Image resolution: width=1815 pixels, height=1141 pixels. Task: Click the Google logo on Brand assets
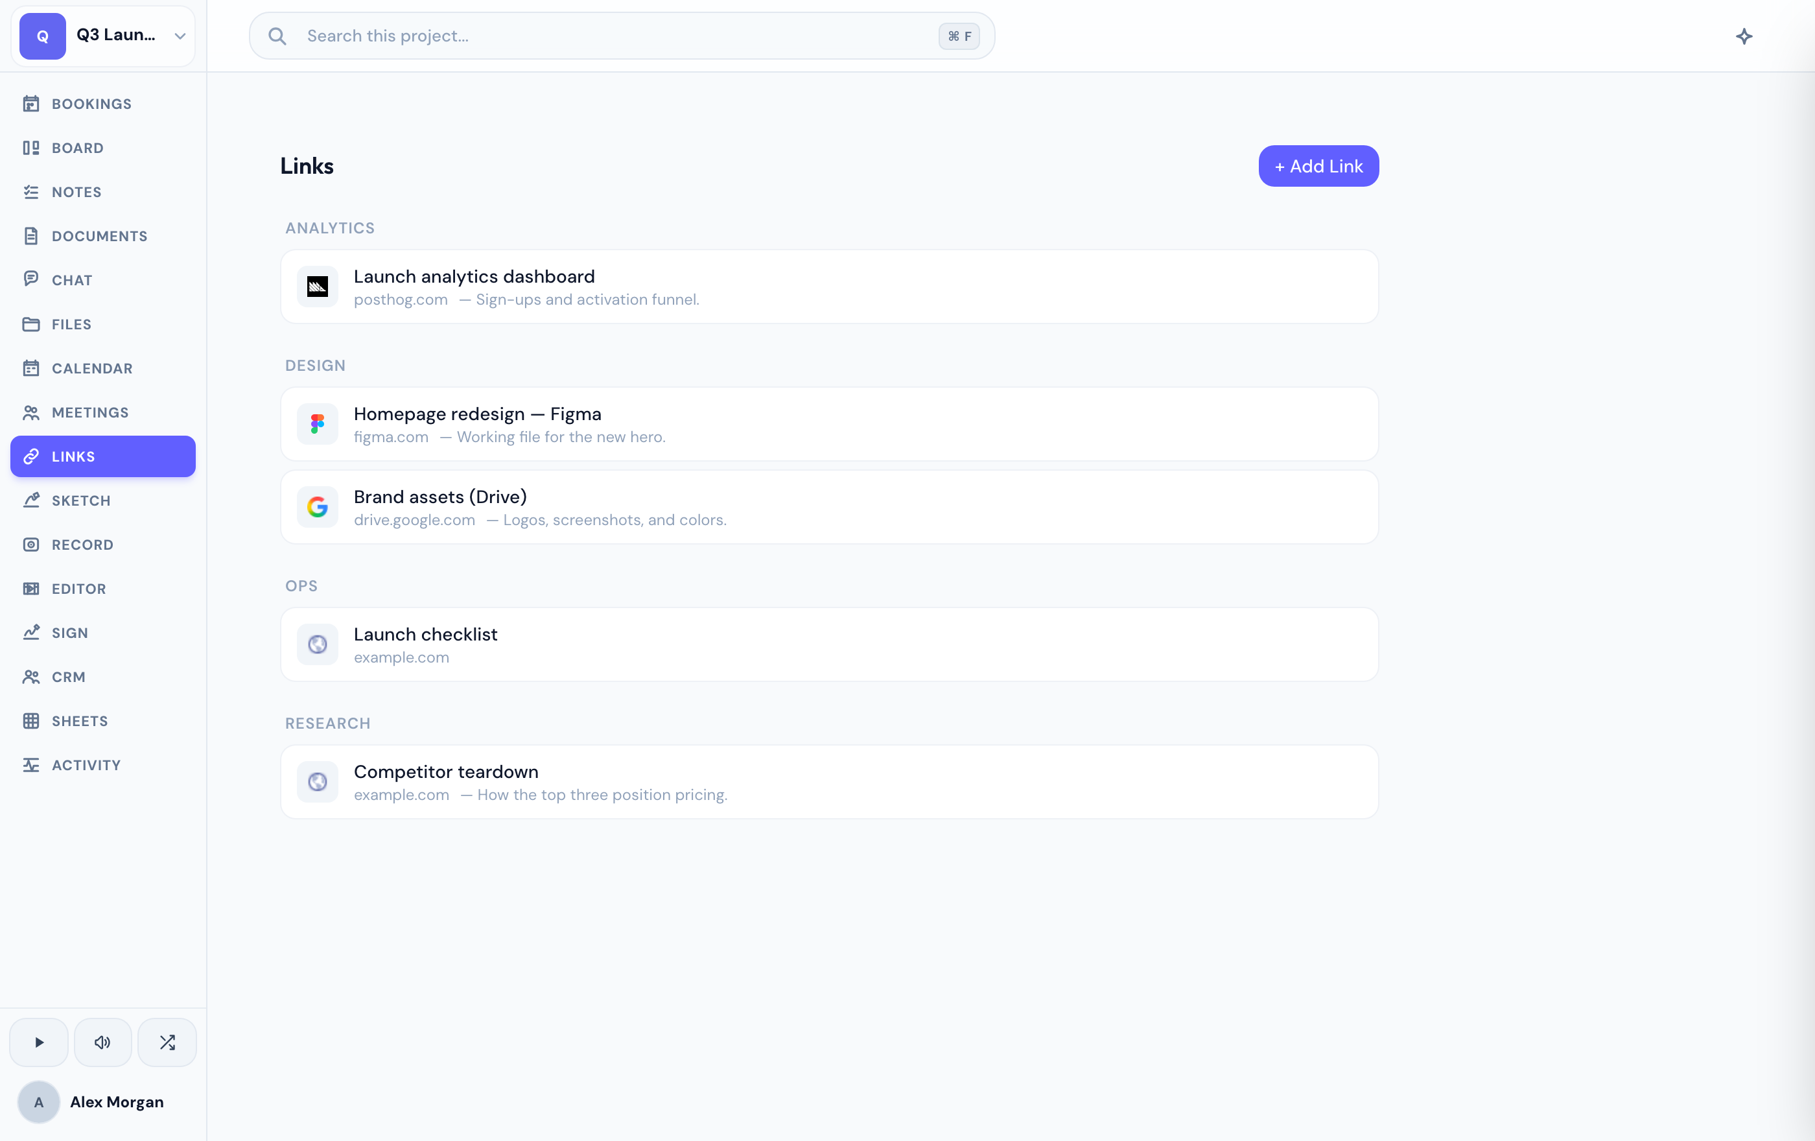(318, 507)
